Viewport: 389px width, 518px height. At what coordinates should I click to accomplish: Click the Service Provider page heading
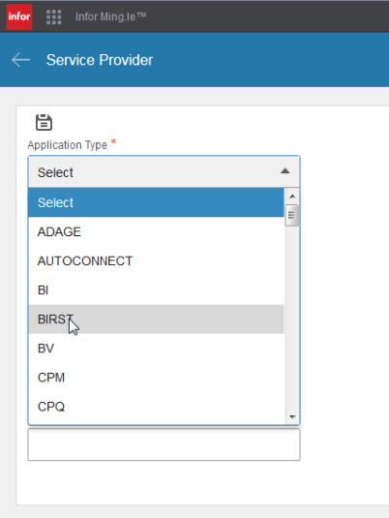tap(100, 60)
